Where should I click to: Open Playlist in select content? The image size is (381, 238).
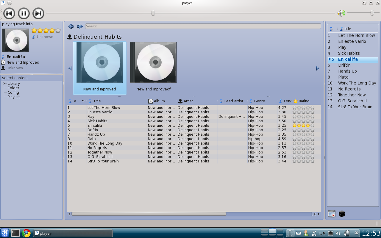click(x=14, y=97)
